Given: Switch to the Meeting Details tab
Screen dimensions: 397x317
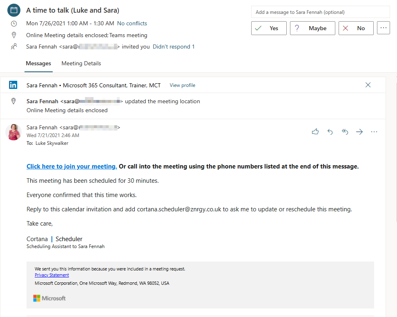Looking at the screenshot, I should click(x=81, y=64).
